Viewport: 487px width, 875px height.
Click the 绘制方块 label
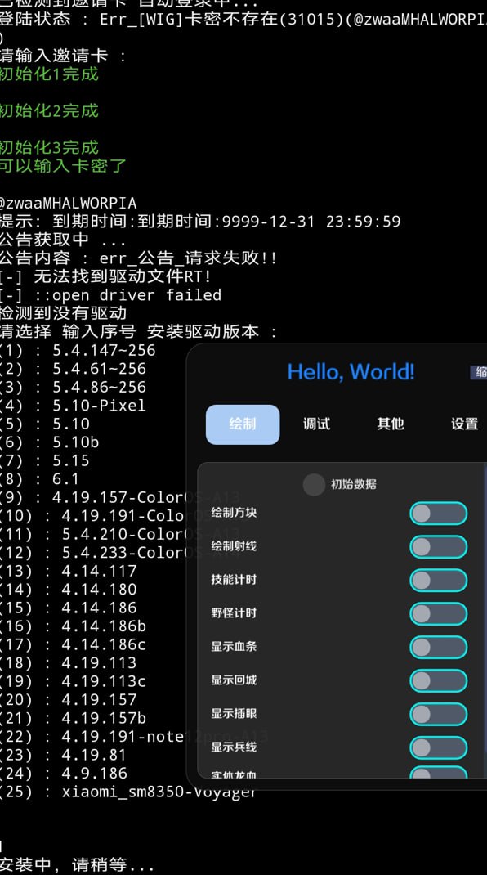(x=234, y=512)
